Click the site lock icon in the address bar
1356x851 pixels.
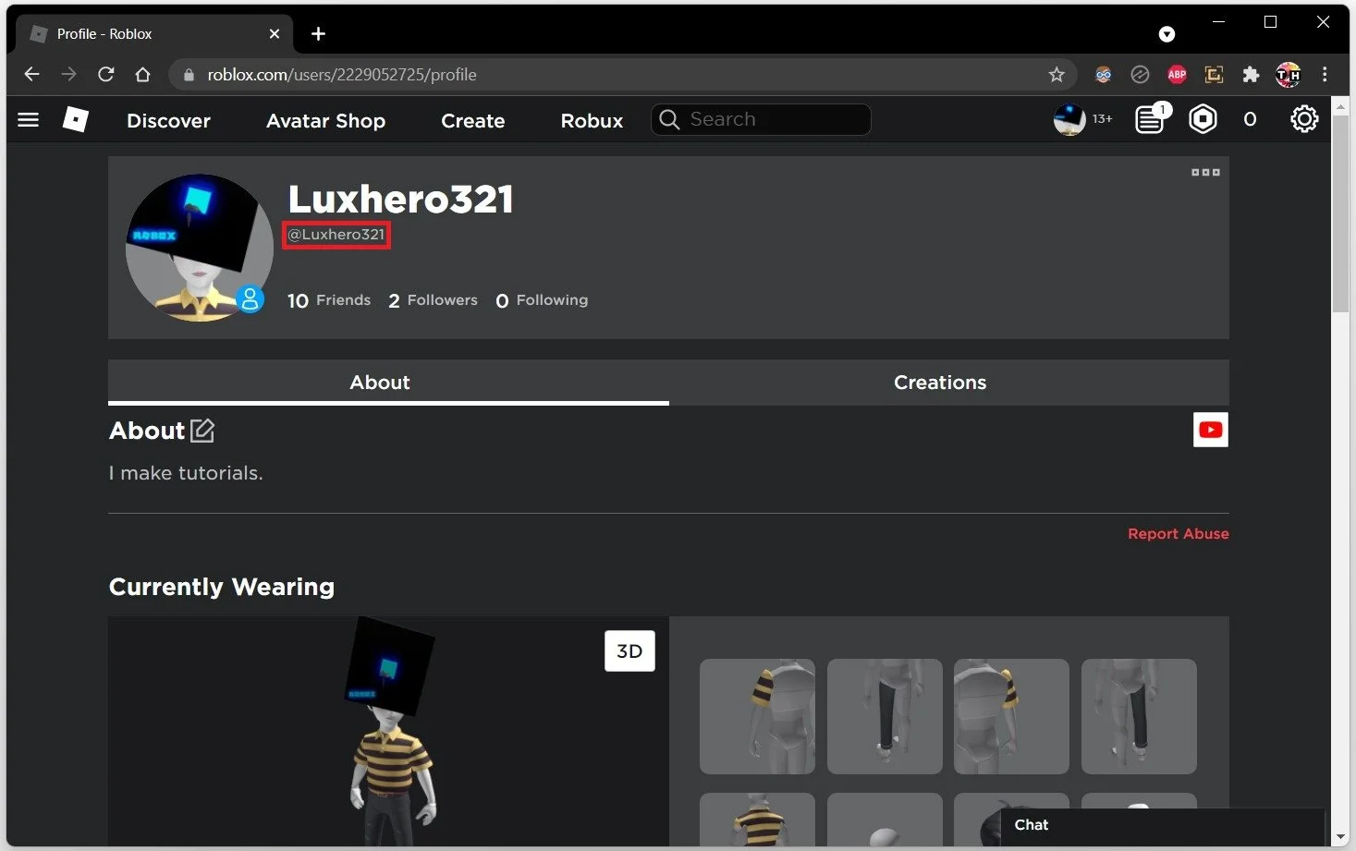tap(189, 75)
